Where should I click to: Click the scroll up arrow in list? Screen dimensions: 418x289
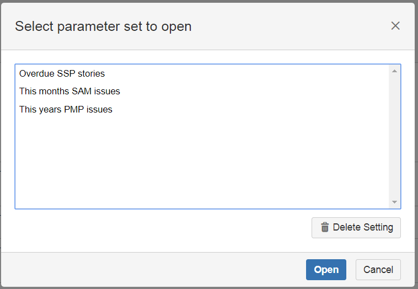pos(394,71)
